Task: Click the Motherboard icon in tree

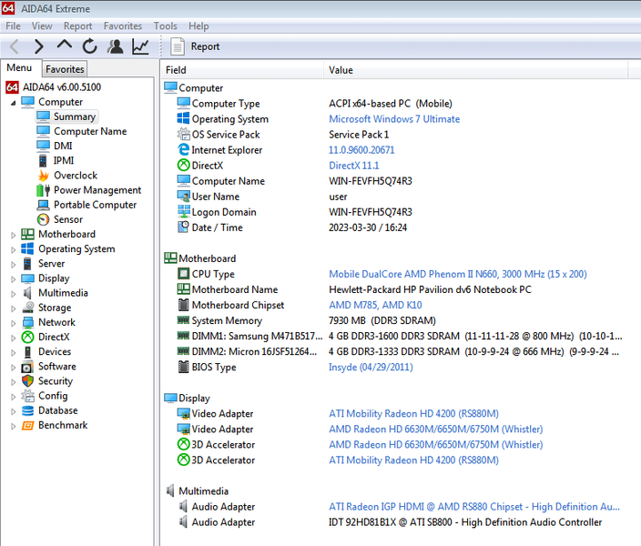Action: [28, 234]
